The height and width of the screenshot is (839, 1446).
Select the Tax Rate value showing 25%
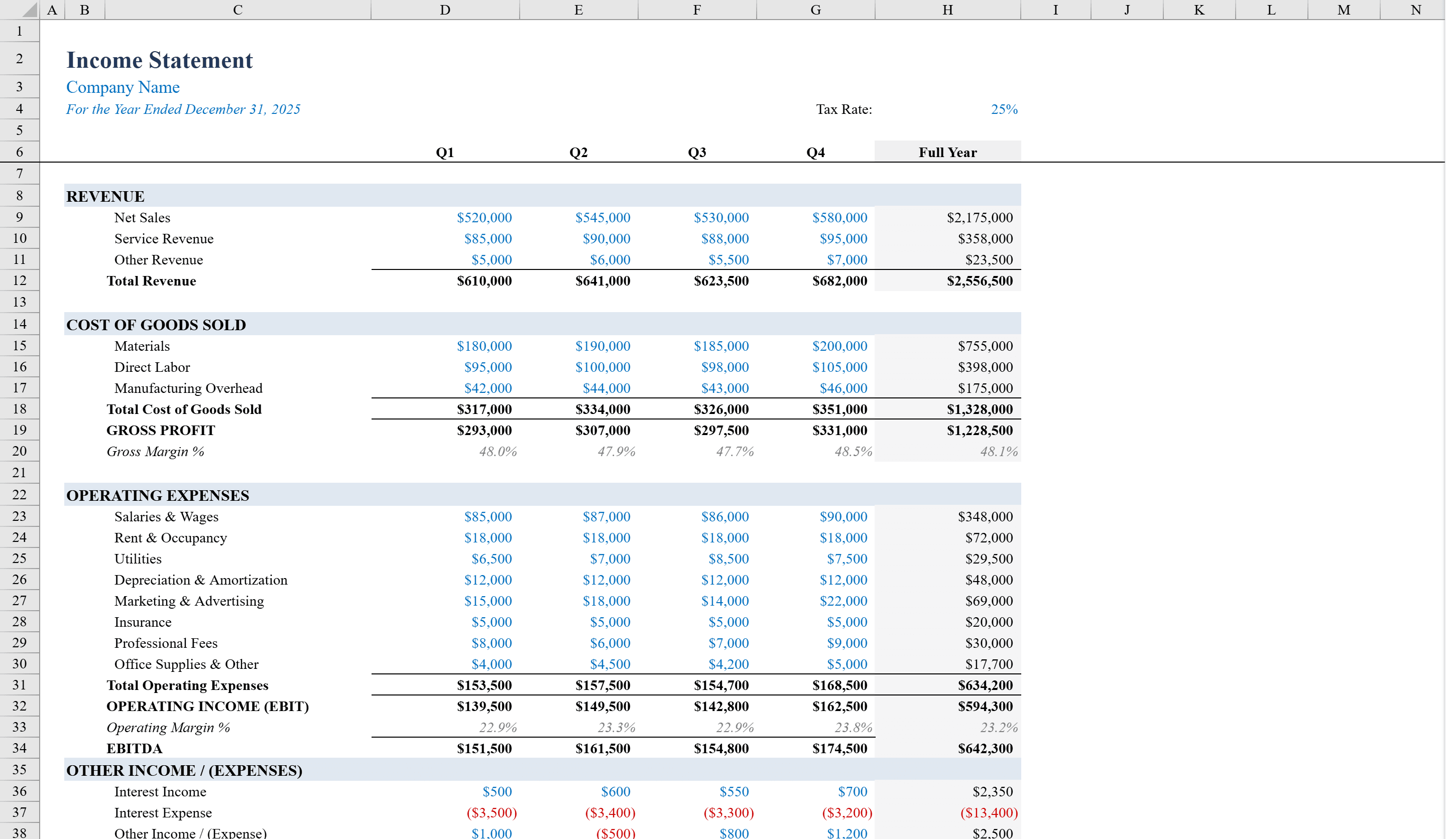click(1004, 109)
